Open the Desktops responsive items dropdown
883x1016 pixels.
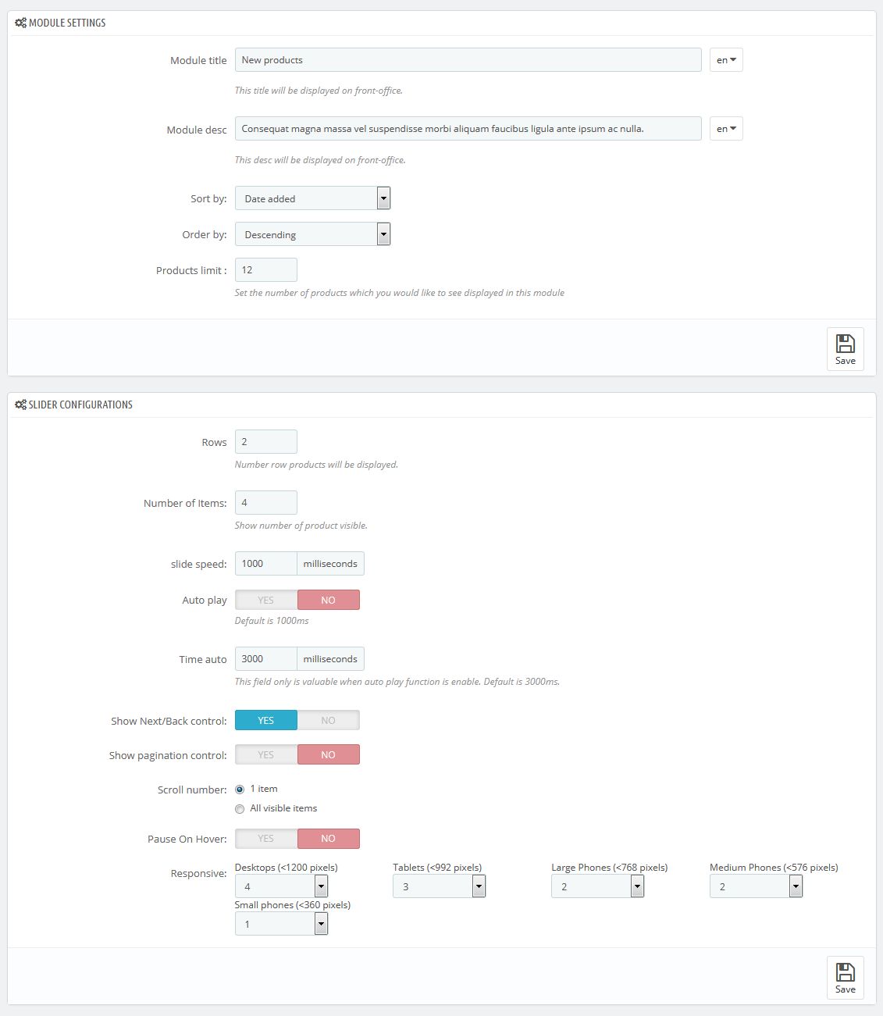tap(281, 886)
